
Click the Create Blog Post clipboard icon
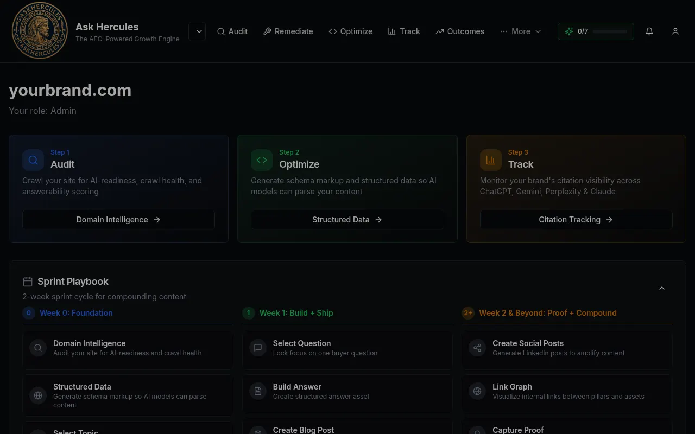click(258, 431)
